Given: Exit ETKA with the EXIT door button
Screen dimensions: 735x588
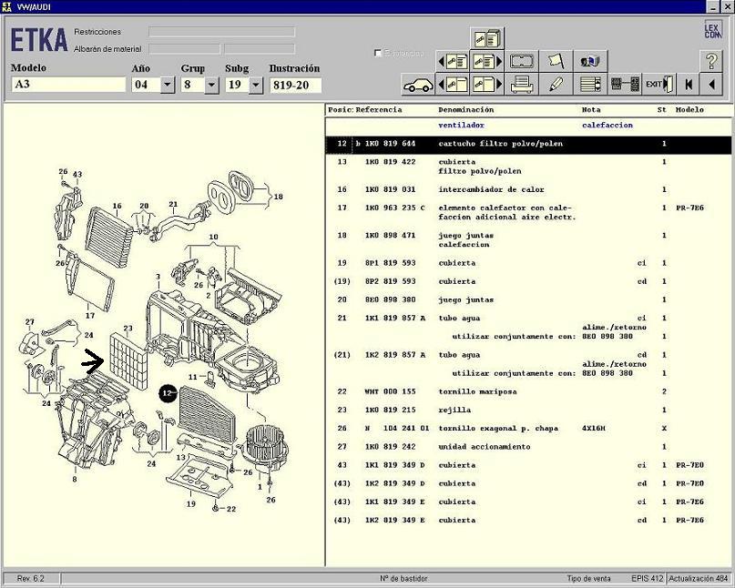Looking at the screenshot, I should pos(659,85).
